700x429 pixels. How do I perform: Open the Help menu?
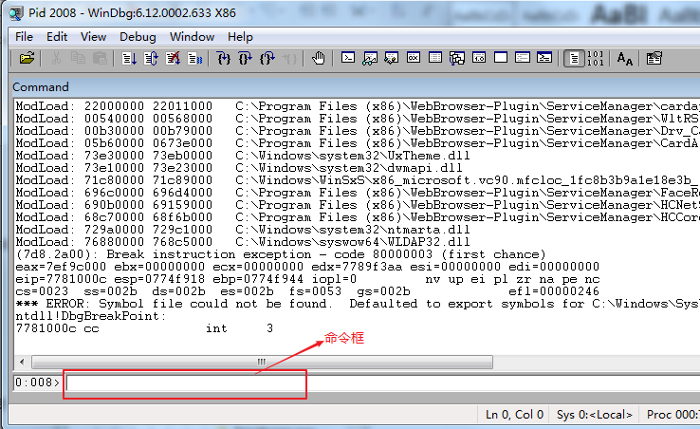(240, 37)
